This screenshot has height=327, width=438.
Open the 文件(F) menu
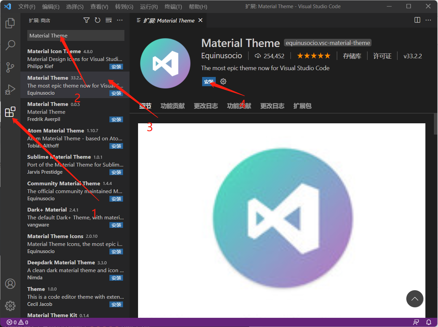(x=27, y=6)
